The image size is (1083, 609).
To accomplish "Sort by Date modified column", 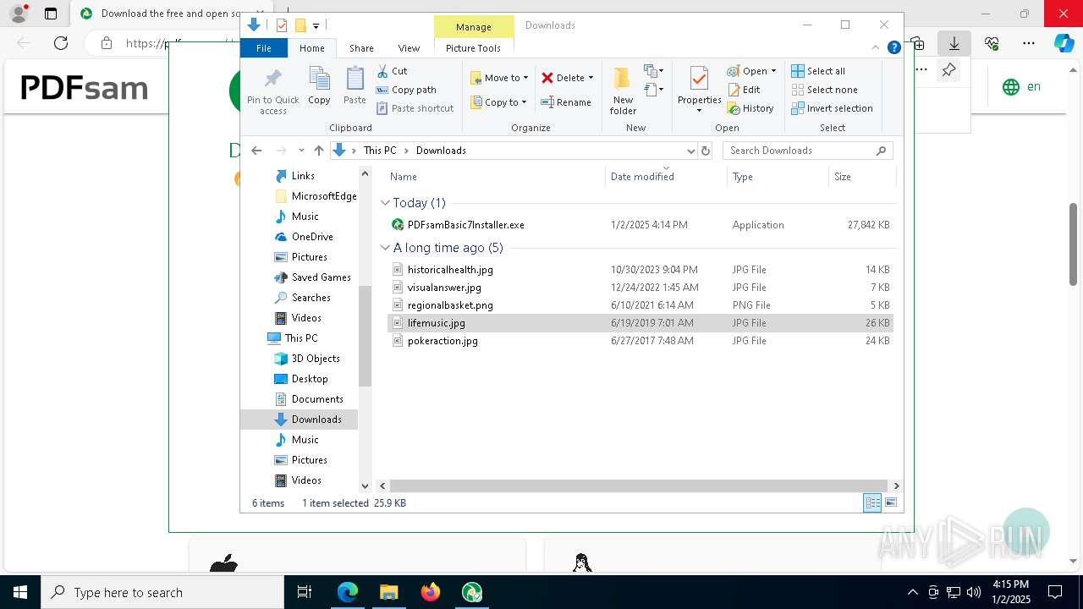I will point(666,177).
